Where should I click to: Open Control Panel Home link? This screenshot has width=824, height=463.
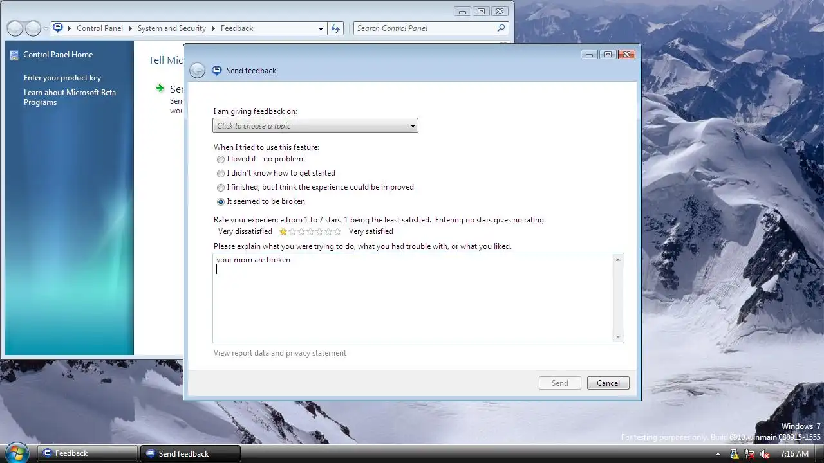click(58, 55)
